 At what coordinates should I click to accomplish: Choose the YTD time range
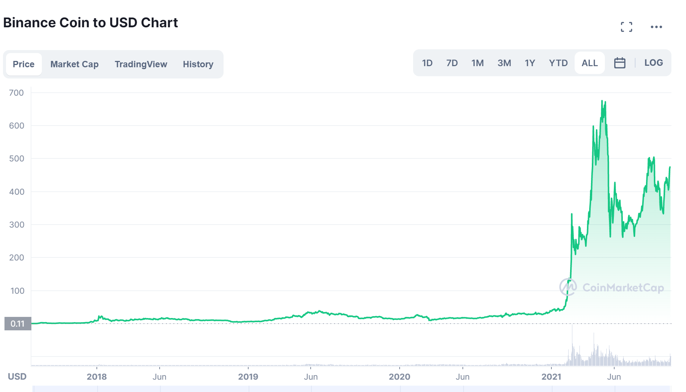click(x=558, y=63)
